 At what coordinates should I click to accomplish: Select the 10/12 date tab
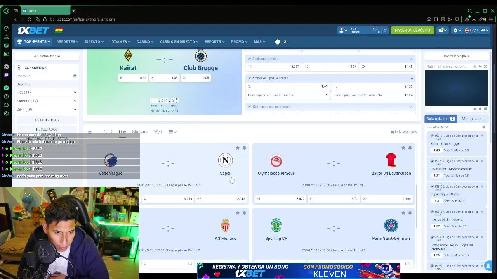point(107,132)
